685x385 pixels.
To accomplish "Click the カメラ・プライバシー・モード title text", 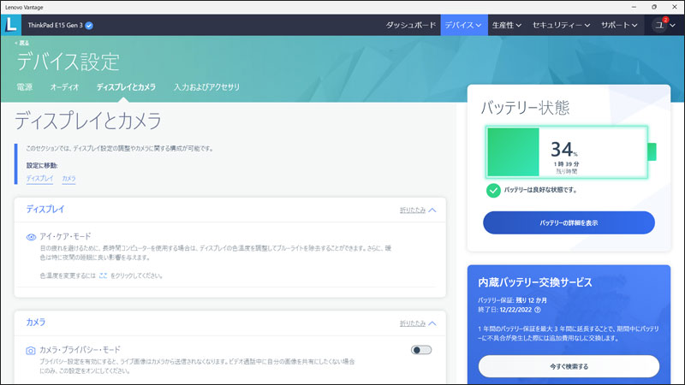I will pyautogui.click(x=80, y=350).
